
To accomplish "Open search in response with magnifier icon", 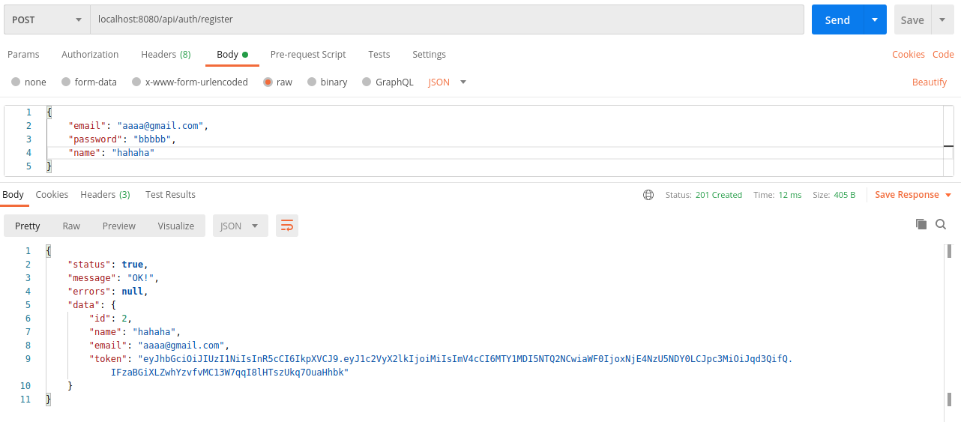I will 941,224.
